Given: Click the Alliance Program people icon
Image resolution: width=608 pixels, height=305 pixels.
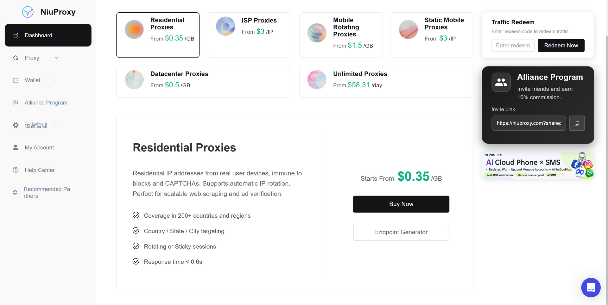Looking at the screenshot, I should point(501,82).
